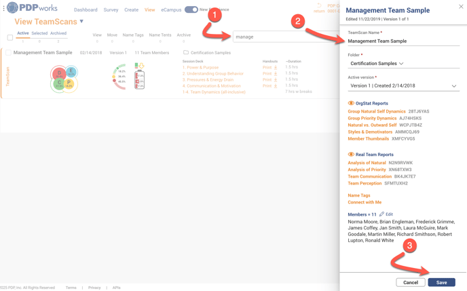Open the Group Natural Self Dynamics report
The width and height of the screenshot is (467, 291).
377,111
